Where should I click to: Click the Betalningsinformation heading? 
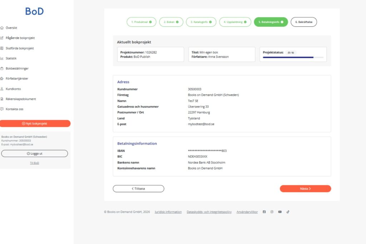tap(137, 144)
